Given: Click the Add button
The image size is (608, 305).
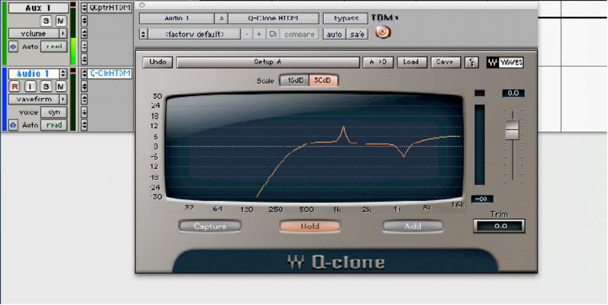Looking at the screenshot, I should [x=413, y=226].
